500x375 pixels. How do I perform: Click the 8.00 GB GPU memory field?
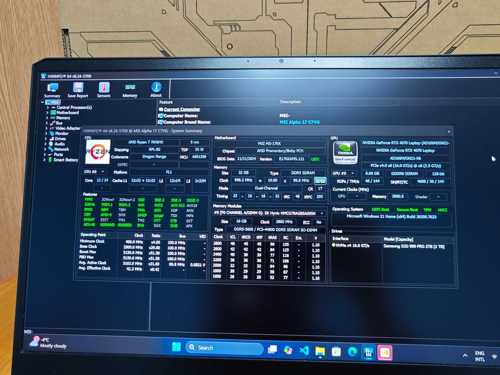click(372, 174)
